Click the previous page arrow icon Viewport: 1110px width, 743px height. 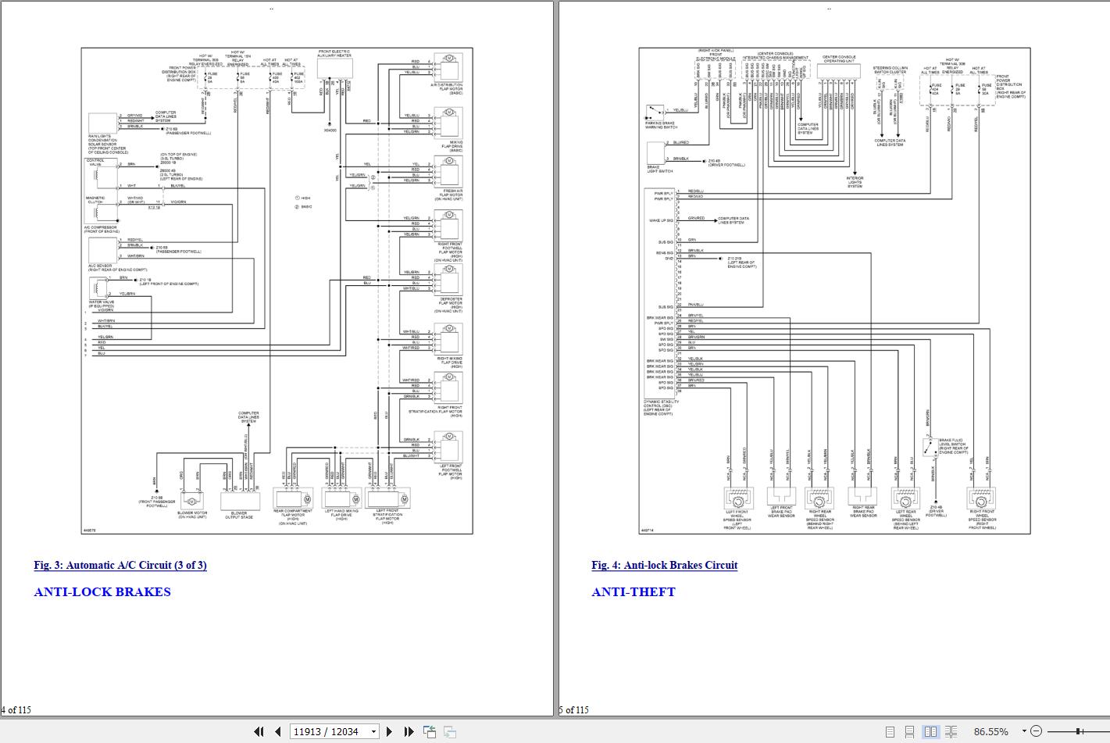click(277, 731)
